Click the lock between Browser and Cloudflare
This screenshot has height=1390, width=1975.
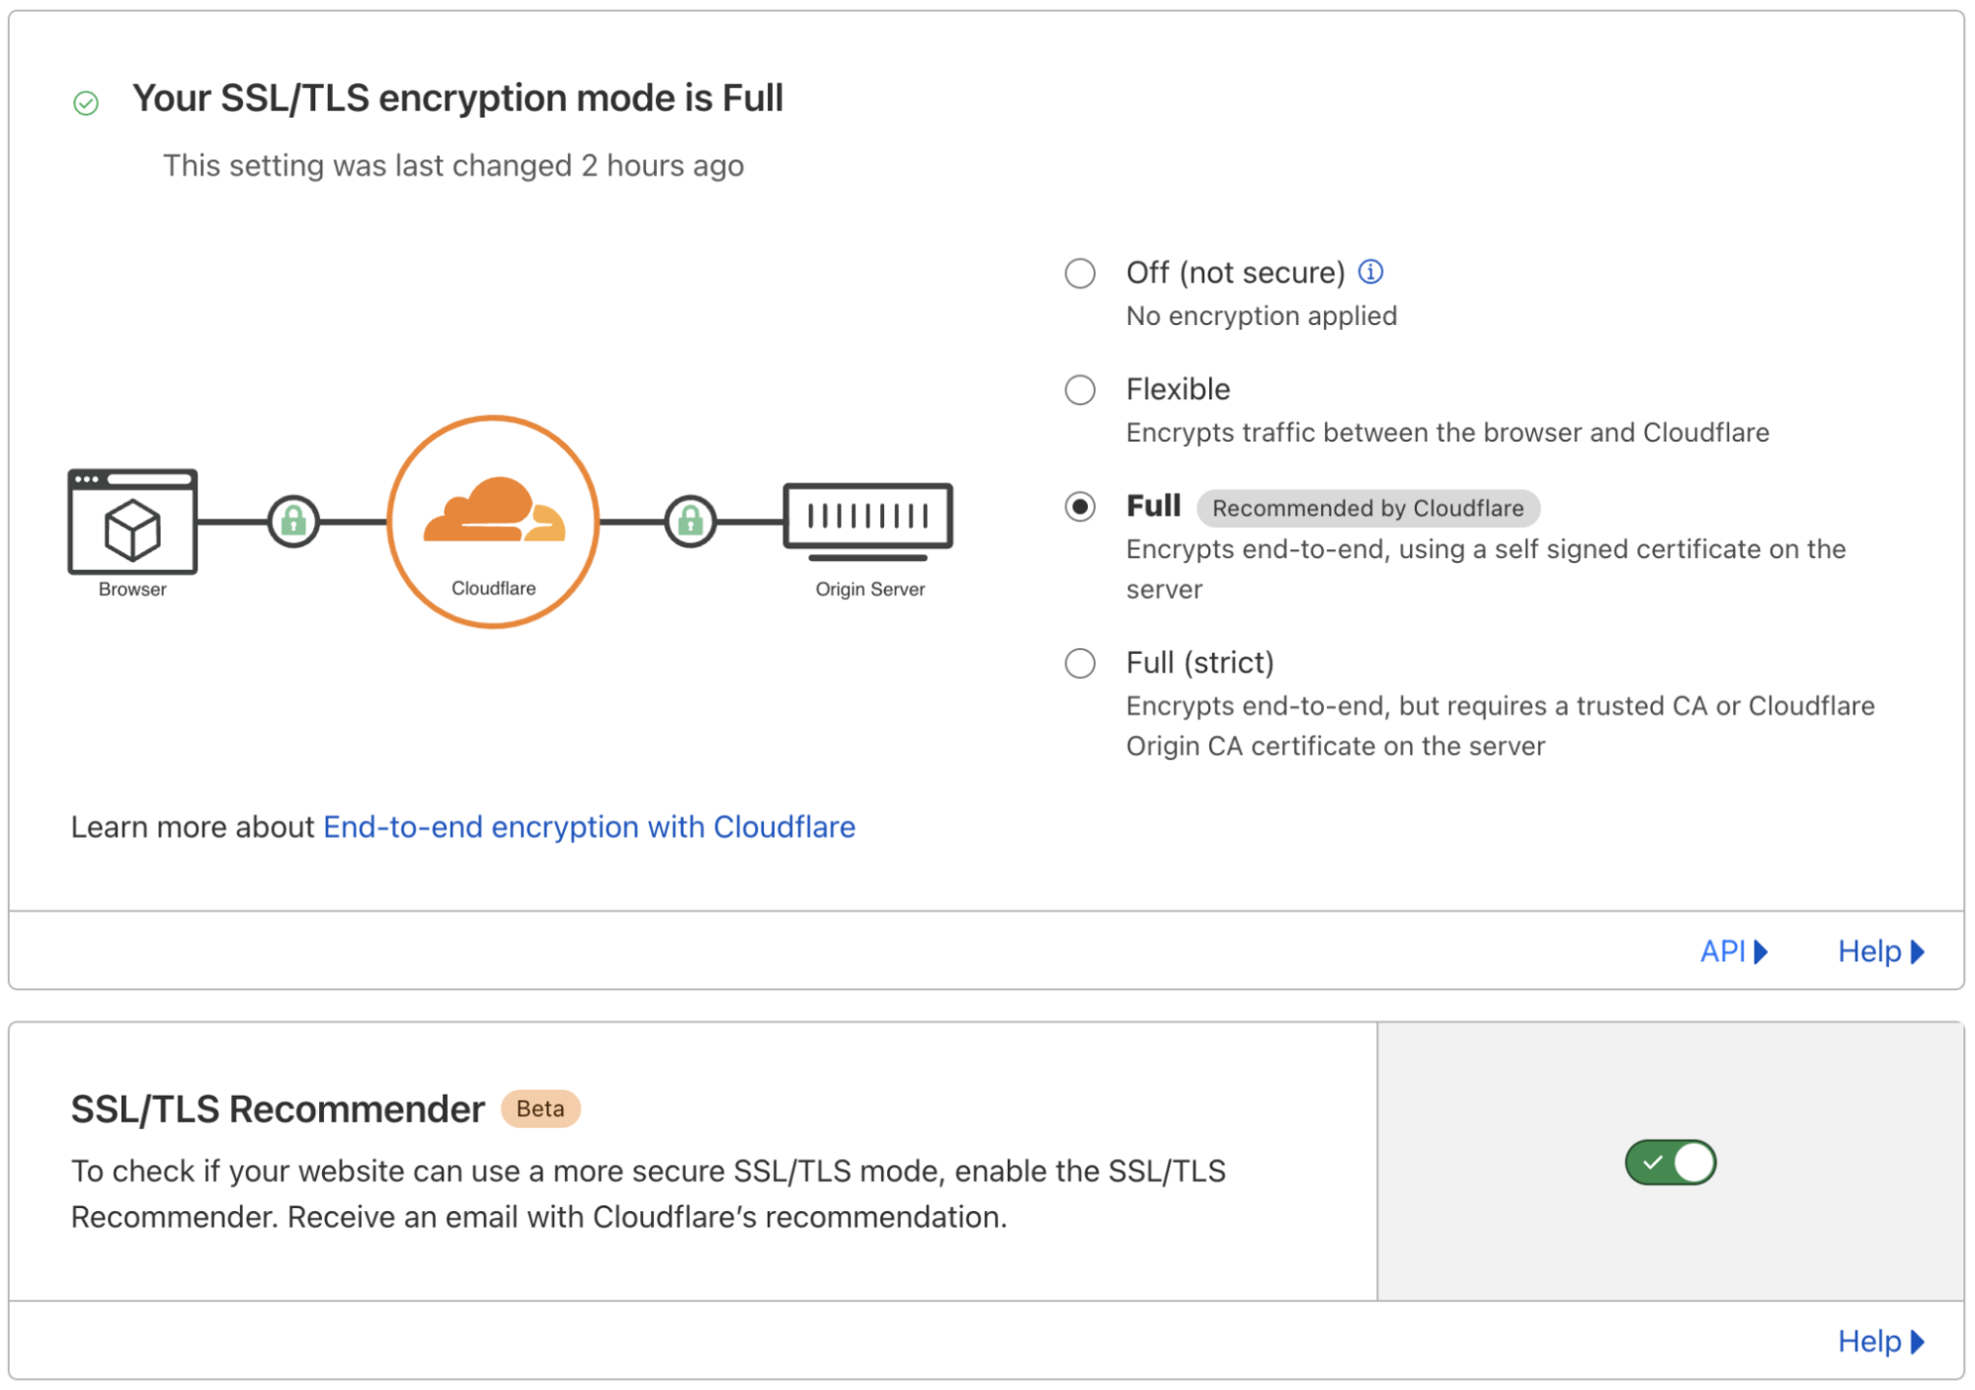point(293,521)
